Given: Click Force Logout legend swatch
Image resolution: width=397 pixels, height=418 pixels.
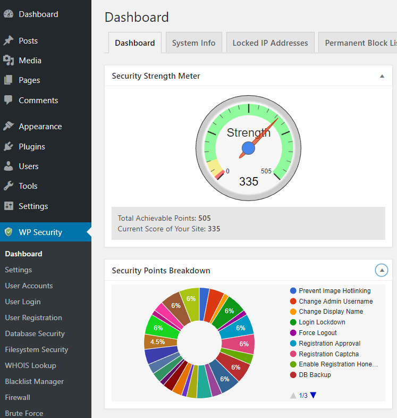Looking at the screenshot, I should point(293,333).
